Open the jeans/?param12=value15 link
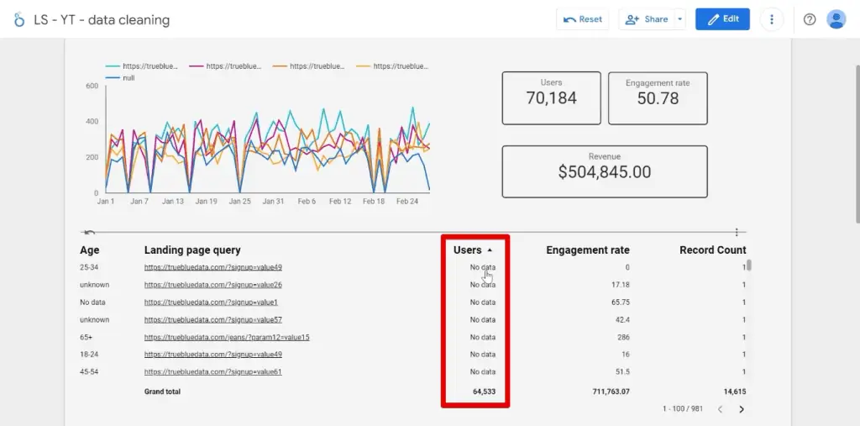This screenshot has width=860, height=426. 227,337
